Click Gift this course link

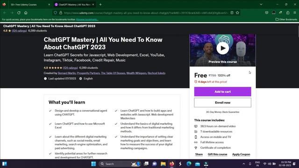pyautogui.click(x=217, y=154)
